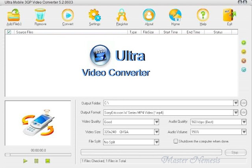Screen dimensions: 252x168
Task: Open the Register keys icon
Action: (122, 15)
